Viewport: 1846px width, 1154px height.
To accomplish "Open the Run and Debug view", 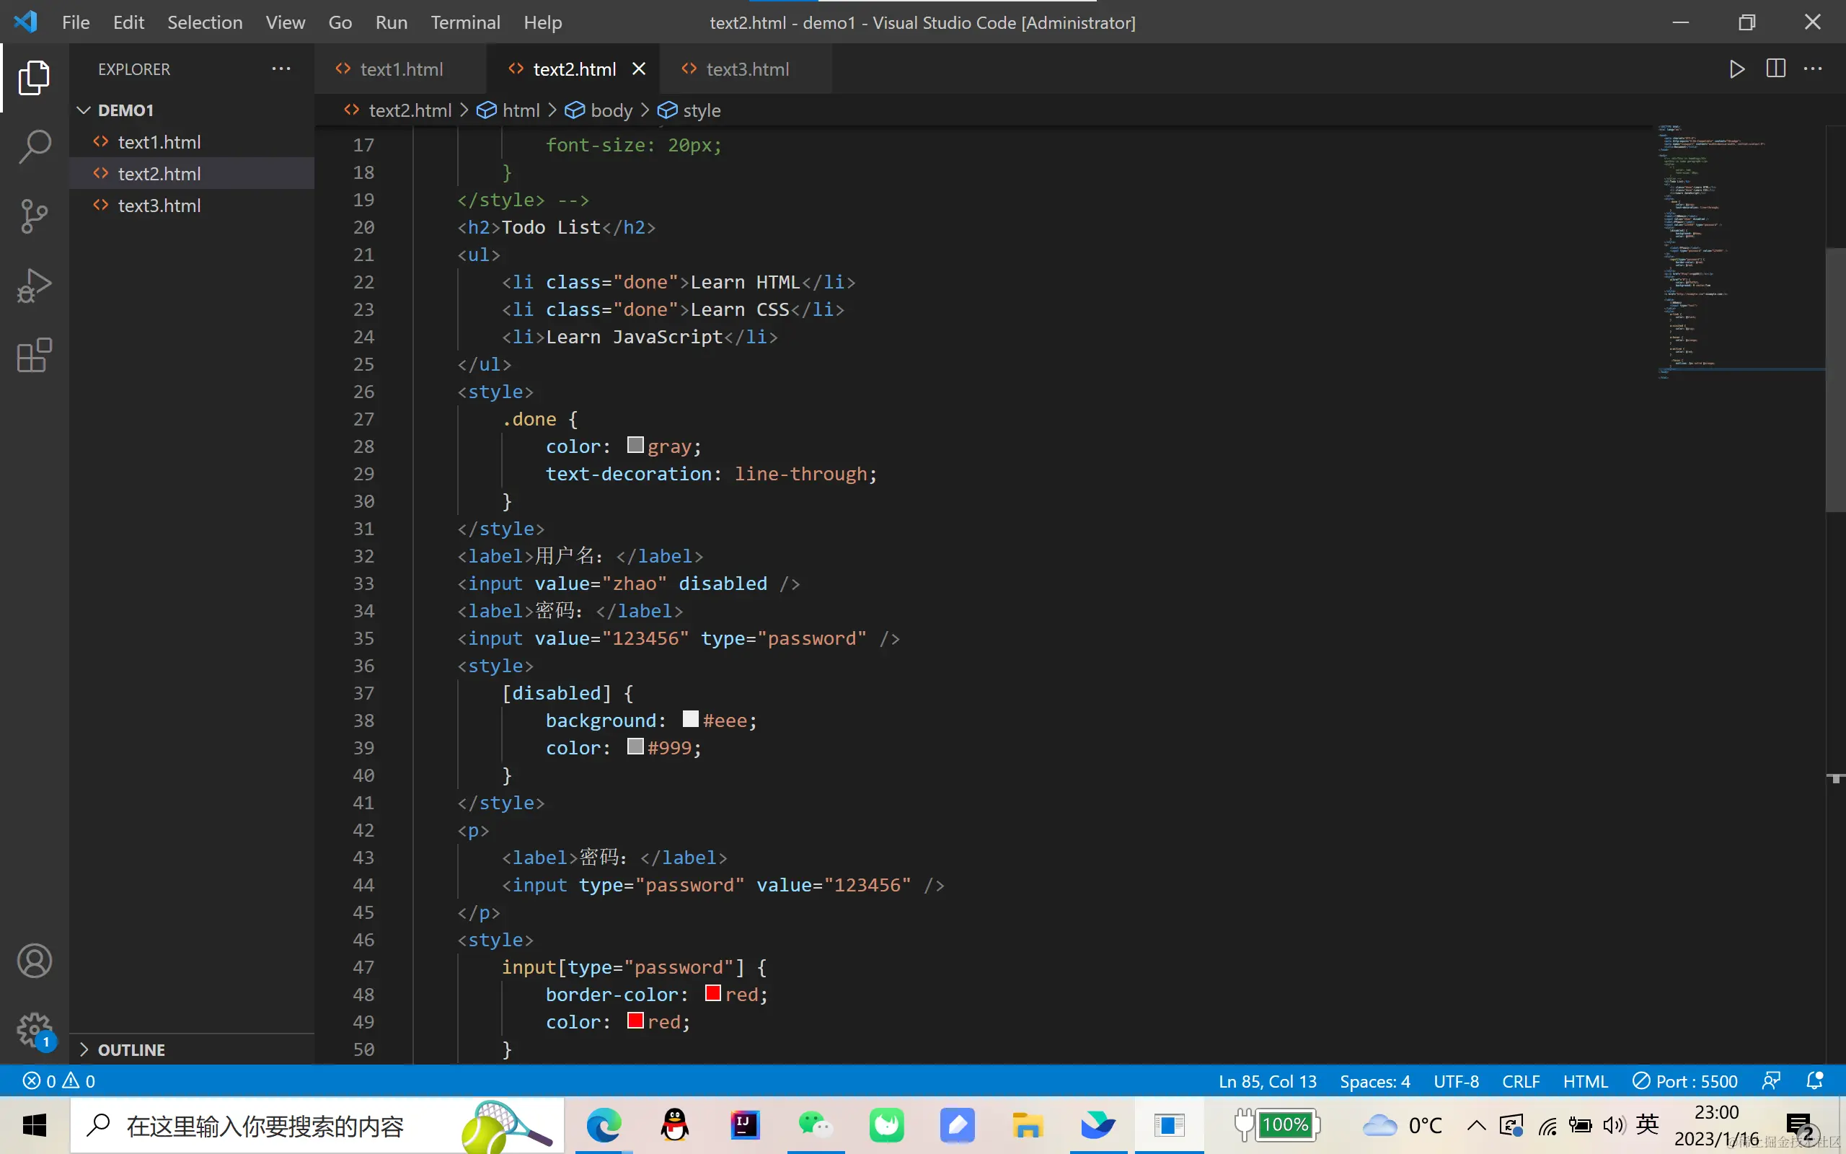I will tap(35, 286).
